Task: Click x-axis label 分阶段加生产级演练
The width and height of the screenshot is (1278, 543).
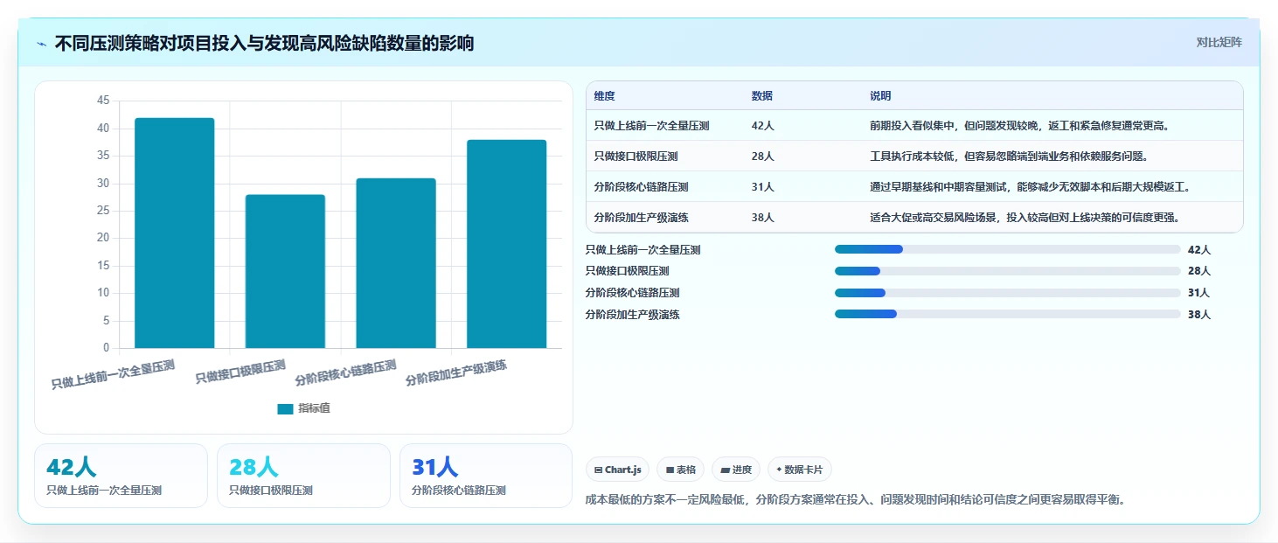Action: pyautogui.click(x=456, y=373)
